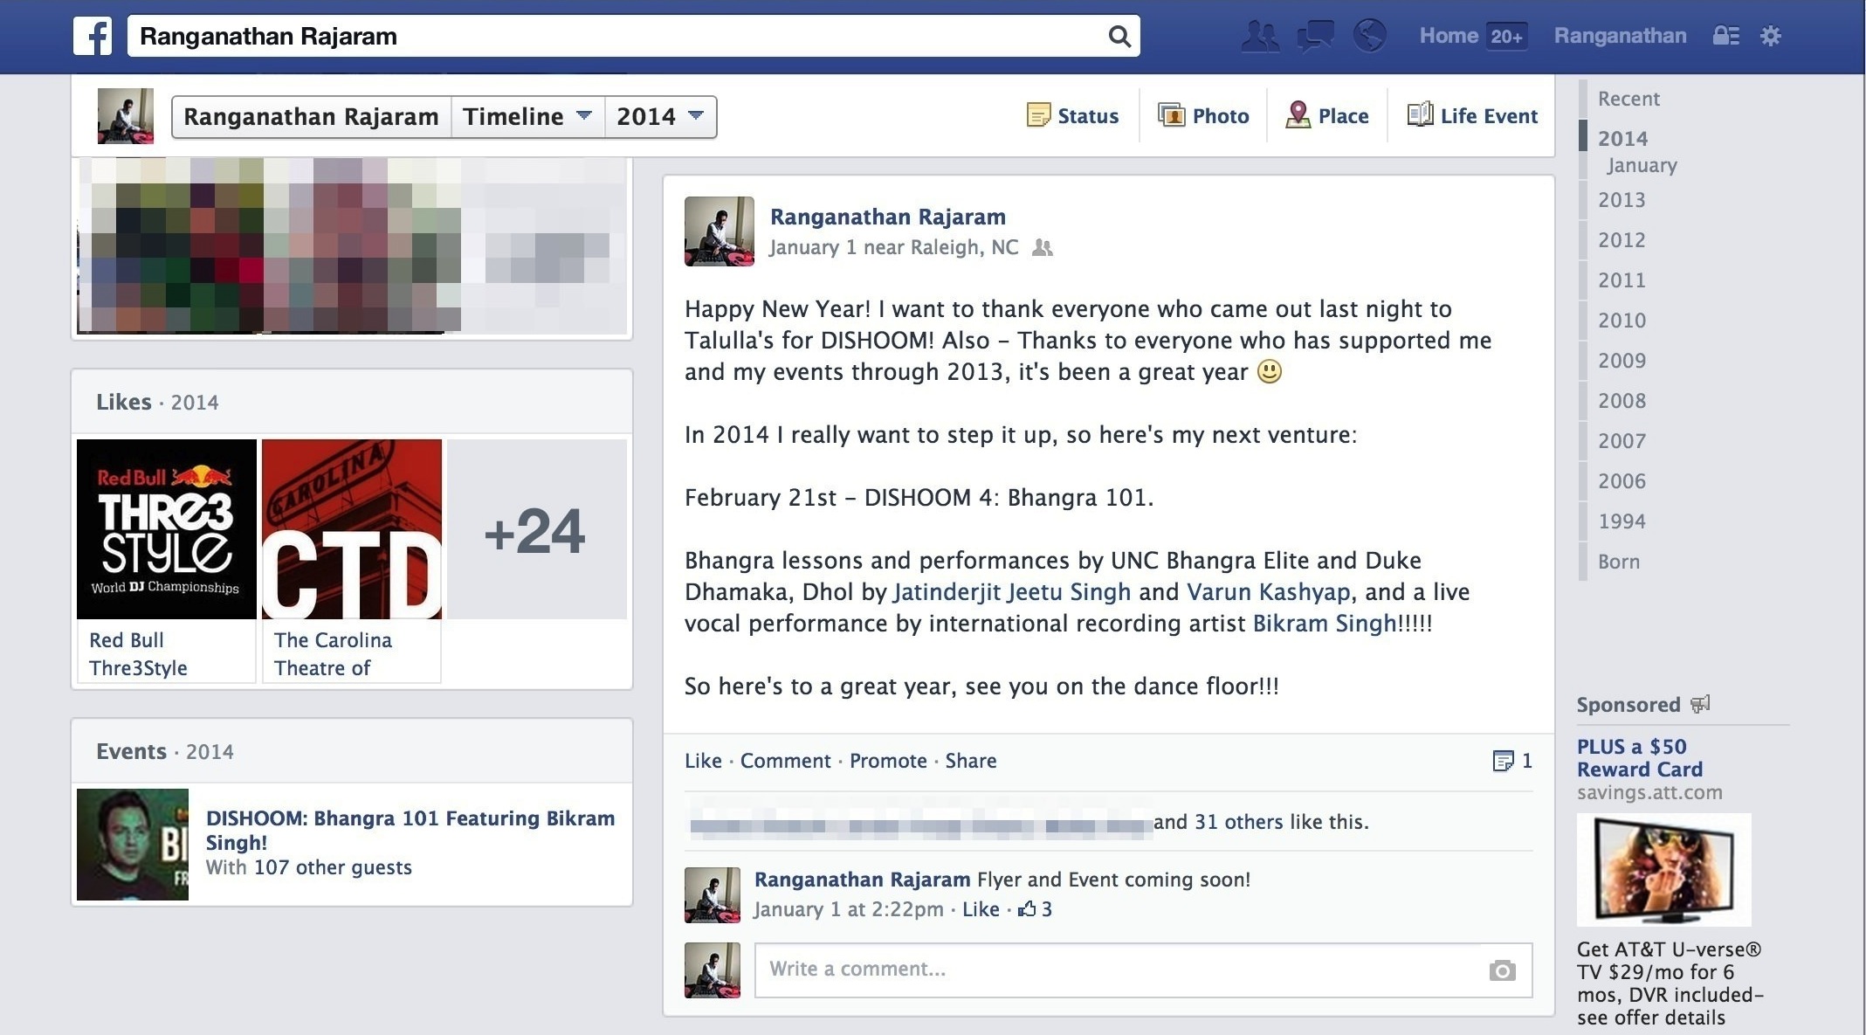Select 2014 in timeline navigator
Screen dimensions: 1866x1035
pyautogui.click(x=1622, y=139)
